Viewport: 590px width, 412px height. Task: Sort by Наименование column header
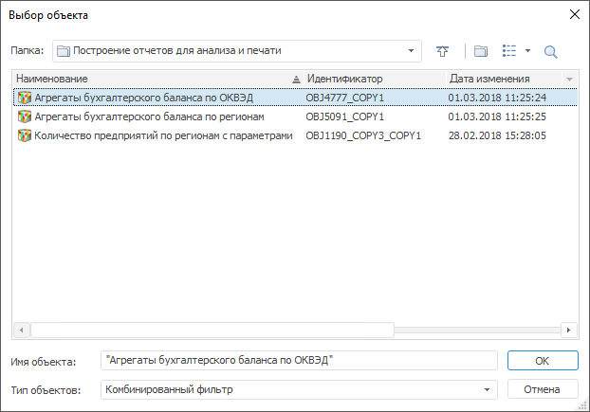coord(152,79)
